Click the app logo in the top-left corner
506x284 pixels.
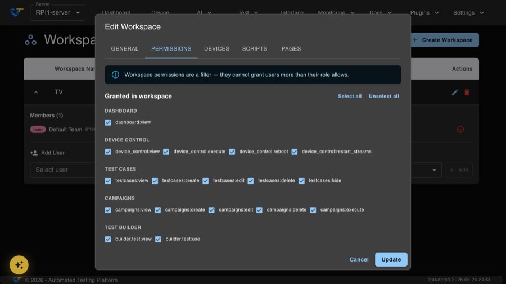click(16, 12)
